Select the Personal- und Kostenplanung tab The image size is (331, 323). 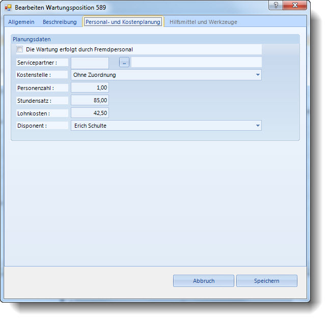[123, 22]
